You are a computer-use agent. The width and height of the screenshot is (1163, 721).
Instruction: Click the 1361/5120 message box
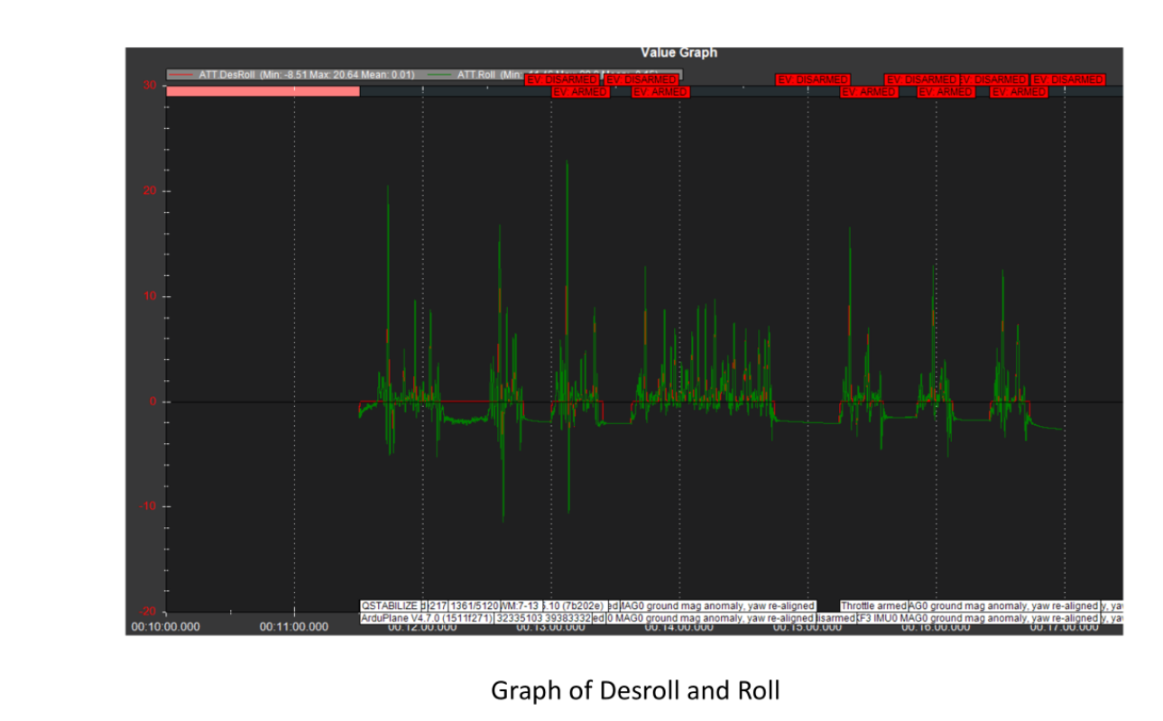click(474, 605)
